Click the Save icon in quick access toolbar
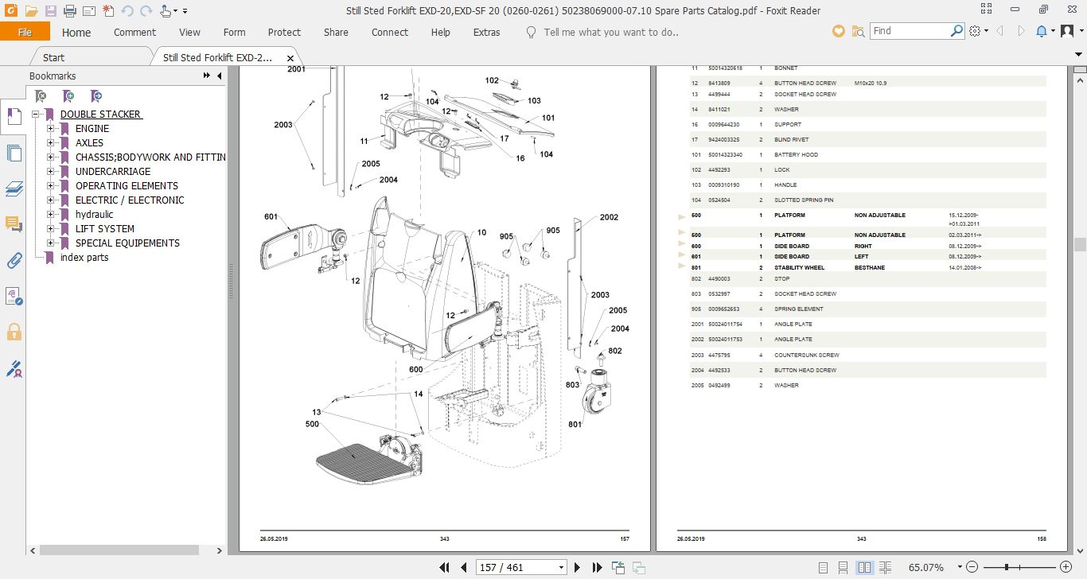This screenshot has height=579, width=1087. point(51,10)
